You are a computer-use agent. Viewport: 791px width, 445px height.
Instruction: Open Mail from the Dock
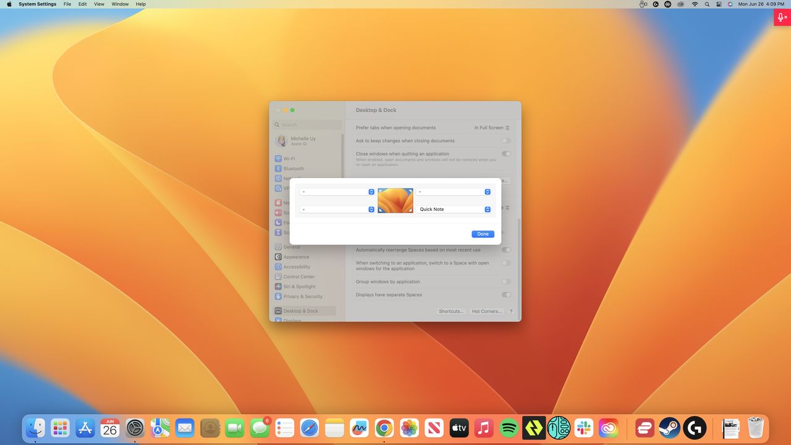point(185,428)
